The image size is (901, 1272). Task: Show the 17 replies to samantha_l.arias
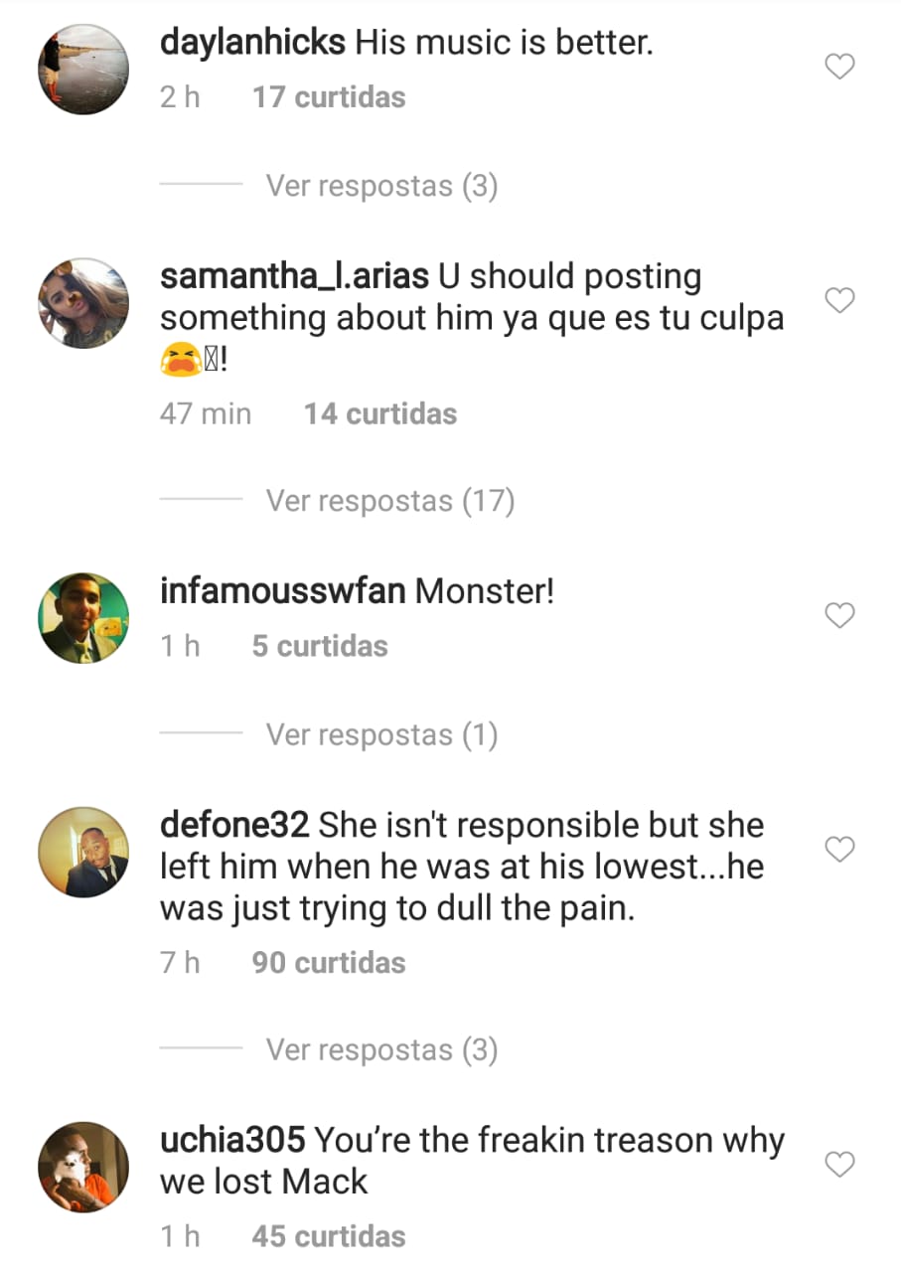point(389,501)
